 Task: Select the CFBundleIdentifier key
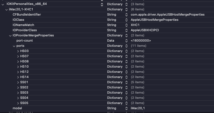click(27, 14)
